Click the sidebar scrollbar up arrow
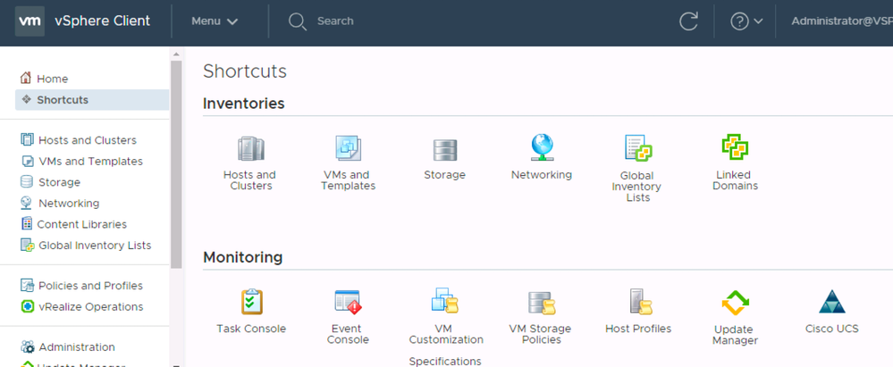The width and height of the screenshot is (893, 367). click(x=176, y=54)
